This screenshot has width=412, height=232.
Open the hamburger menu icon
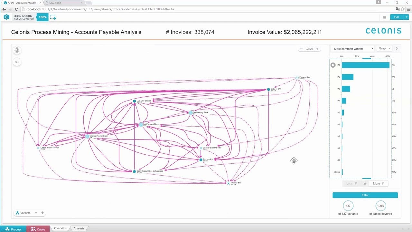385,17
